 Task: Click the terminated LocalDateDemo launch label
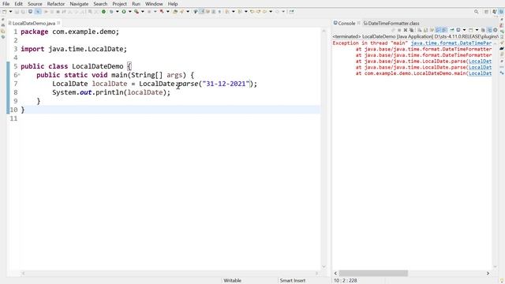416,36
